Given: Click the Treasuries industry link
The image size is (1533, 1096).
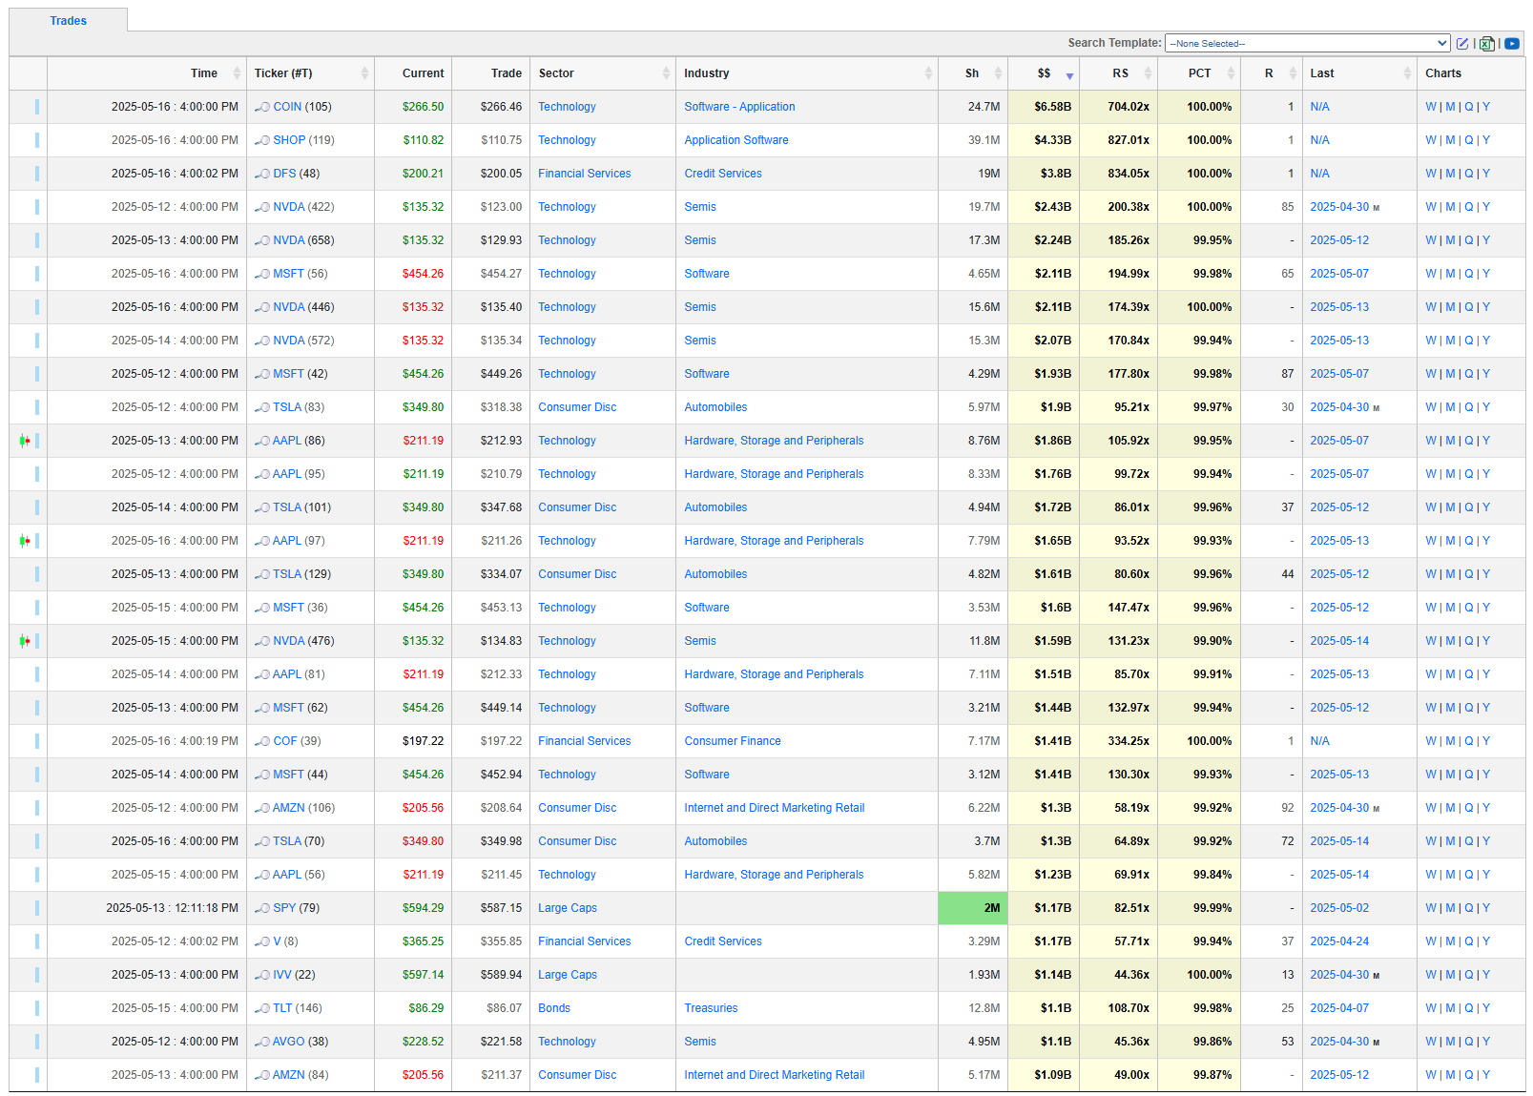Looking at the screenshot, I should 711,1008.
